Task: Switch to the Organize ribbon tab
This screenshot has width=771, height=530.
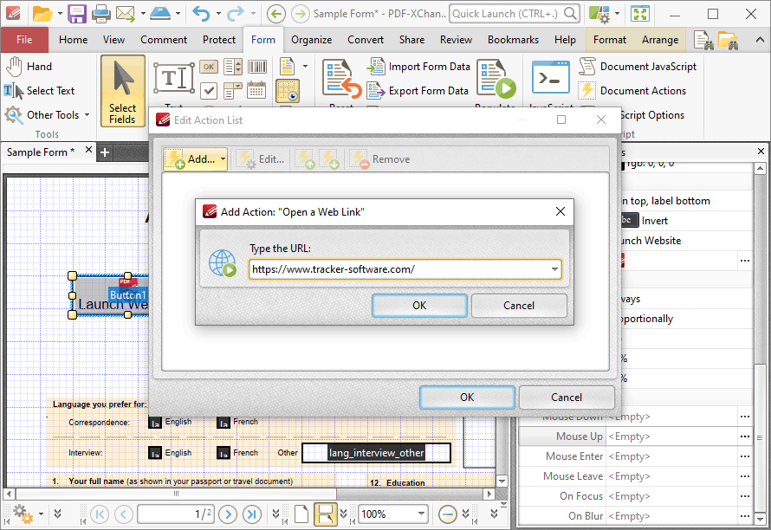Action: point(311,40)
